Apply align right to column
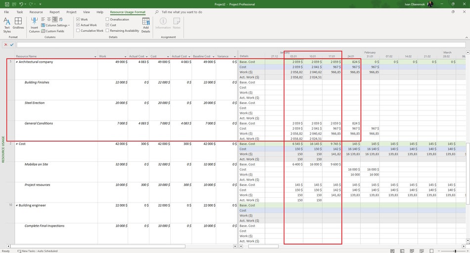This screenshot has width=470, height=253. click(54, 19)
